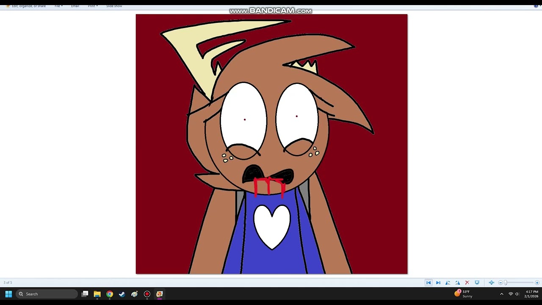Start slide show from bottom toolbar icon

[477, 283]
